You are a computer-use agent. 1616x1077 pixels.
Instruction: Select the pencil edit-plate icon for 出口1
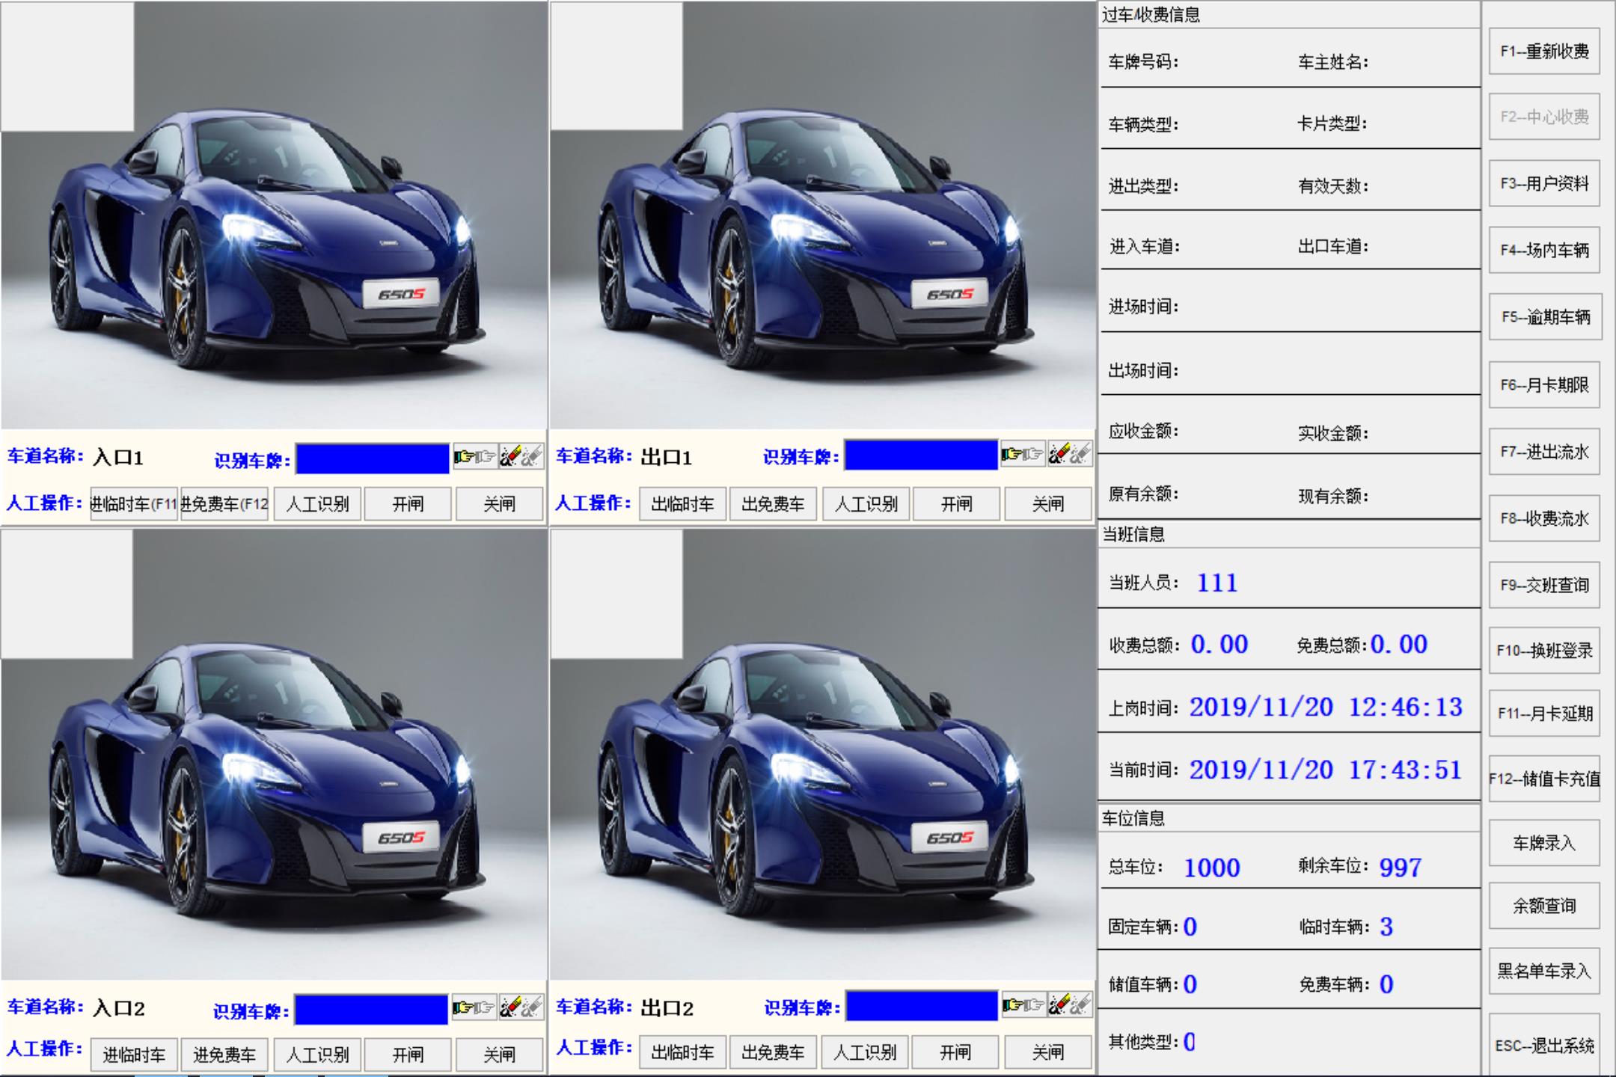pos(1060,452)
